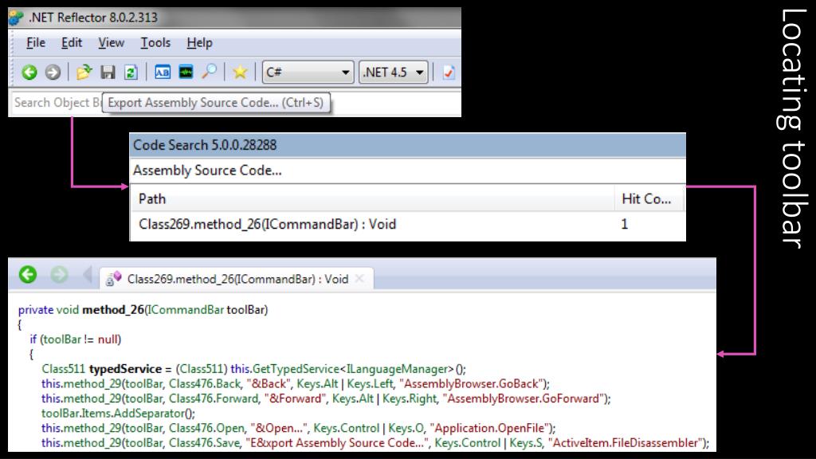Image resolution: width=816 pixels, height=459 pixels.
Task: Click the Class511 type link before typedService
Action: pos(63,369)
